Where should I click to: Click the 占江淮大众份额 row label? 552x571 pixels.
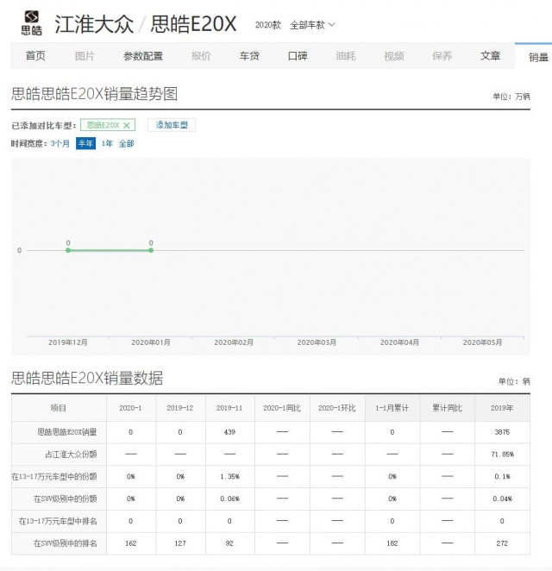click(x=71, y=454)
